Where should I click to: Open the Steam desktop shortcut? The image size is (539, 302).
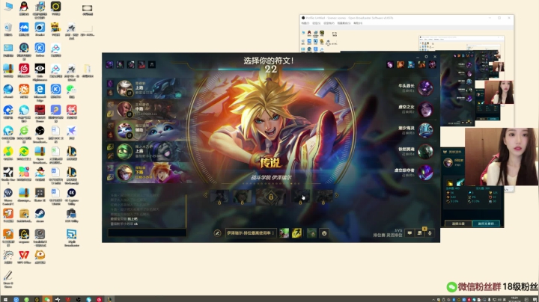click(40, 215)
